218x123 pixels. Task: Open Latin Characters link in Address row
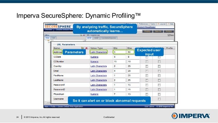pyautogui.click(x=98, y=52)
